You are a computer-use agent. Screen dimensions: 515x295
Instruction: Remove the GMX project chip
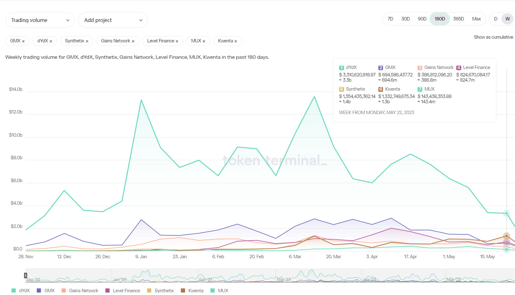coord(23,41)
